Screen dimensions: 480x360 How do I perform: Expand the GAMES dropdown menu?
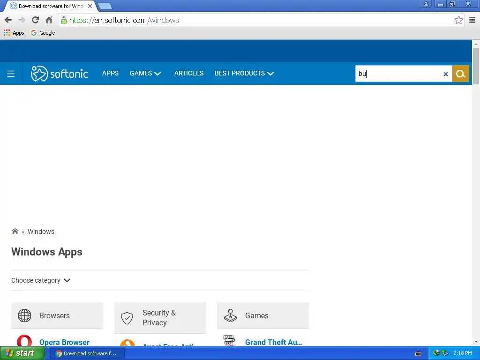pyautogui.click(x=145, y=74)
